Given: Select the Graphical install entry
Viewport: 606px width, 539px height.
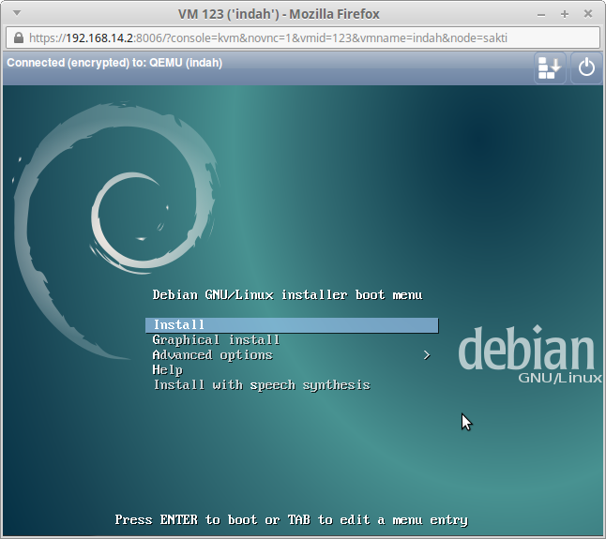Looking at the screenshot, I should click(x=216, y=340).
